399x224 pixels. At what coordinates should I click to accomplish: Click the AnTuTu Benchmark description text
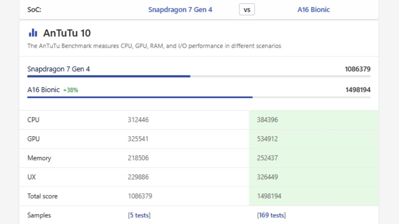point(154,46)
